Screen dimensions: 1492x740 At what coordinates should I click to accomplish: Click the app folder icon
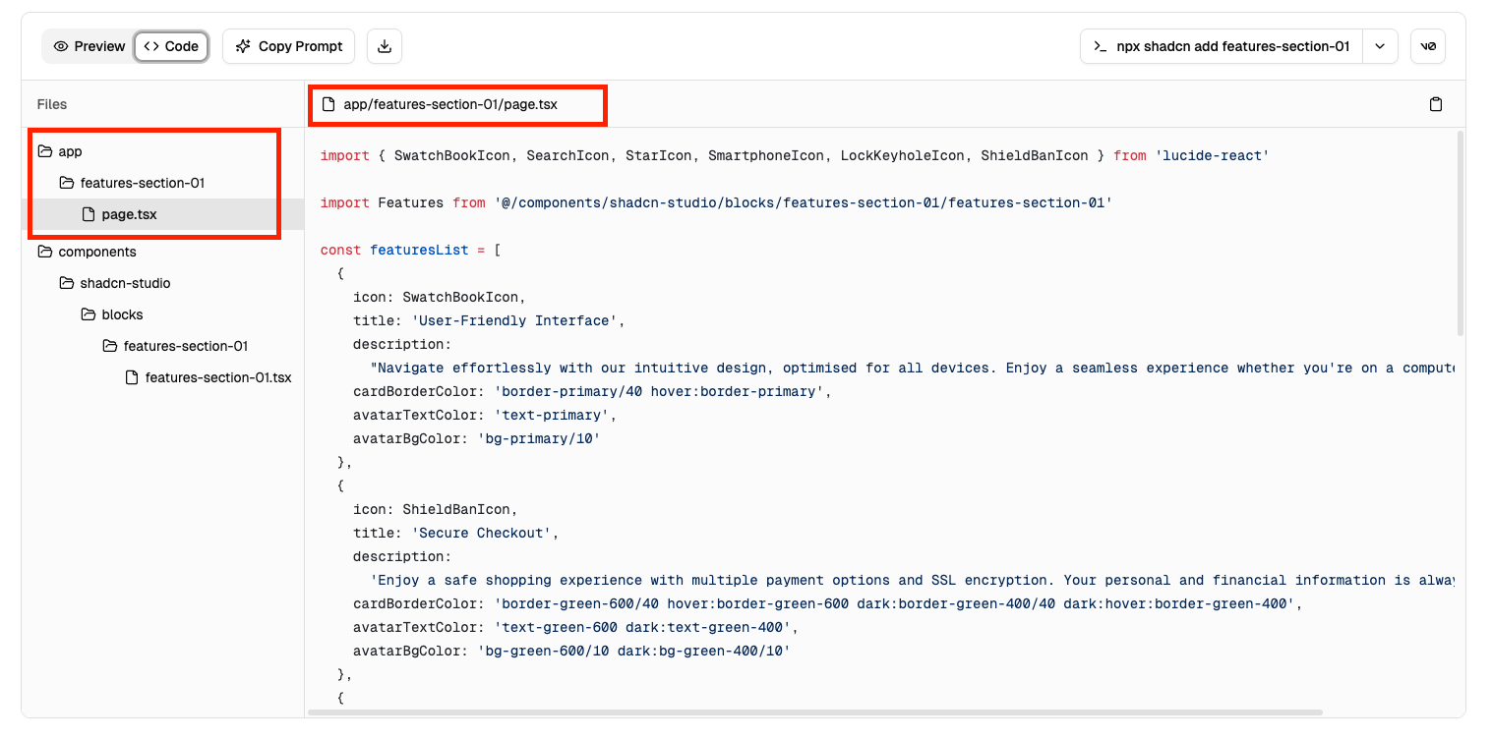(44, 151)
